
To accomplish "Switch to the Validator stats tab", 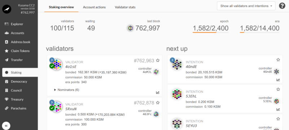I will pos(125,7).
